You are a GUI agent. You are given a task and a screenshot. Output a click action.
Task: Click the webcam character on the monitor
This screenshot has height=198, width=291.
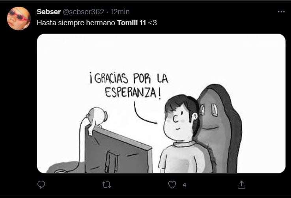tap(96, 118)
